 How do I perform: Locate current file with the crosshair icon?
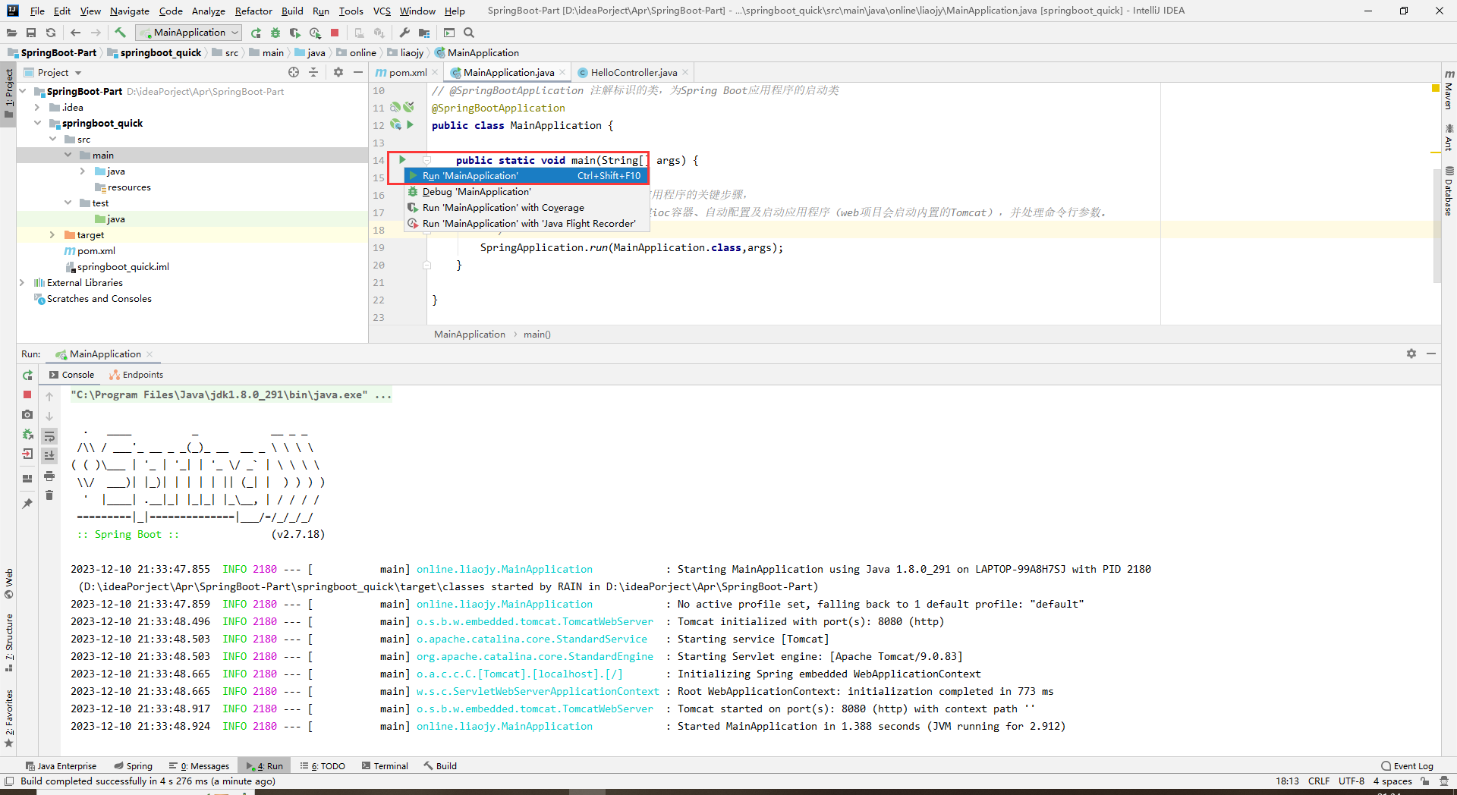(294, 72)
